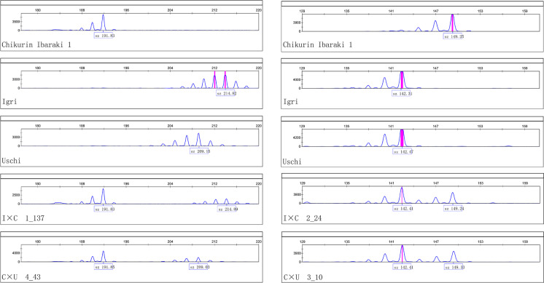Screen dimensions: 544x283
Task: Click the peak above 'sz 149.24' in I×C 2_24 trace
Action: point(453,198)
